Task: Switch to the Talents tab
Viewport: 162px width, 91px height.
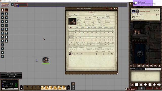Action: coord(83,28)
